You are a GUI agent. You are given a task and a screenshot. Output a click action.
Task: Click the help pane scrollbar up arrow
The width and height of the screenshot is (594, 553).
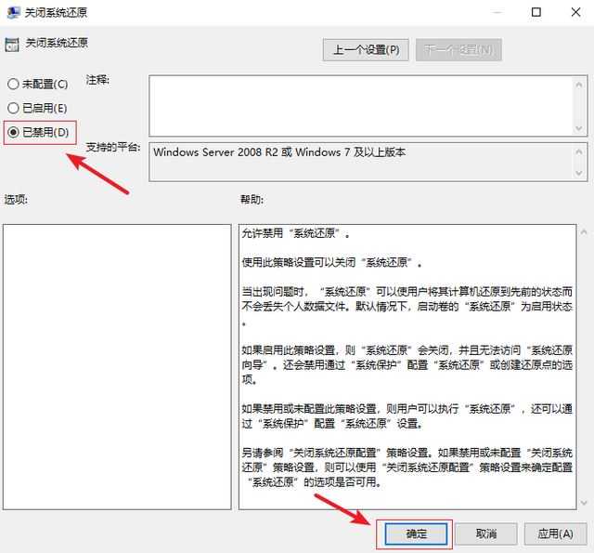[584, 231]
